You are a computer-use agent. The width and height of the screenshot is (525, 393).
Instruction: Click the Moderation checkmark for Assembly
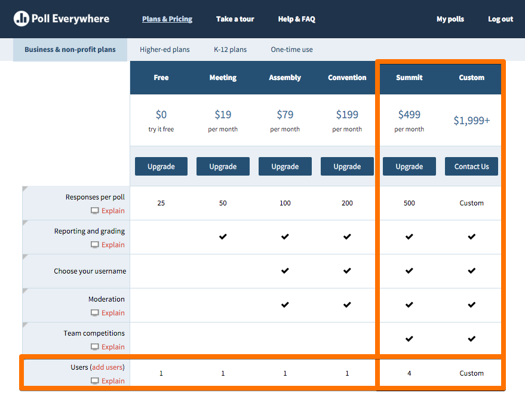pyautogui.click(x=285, y=305)
